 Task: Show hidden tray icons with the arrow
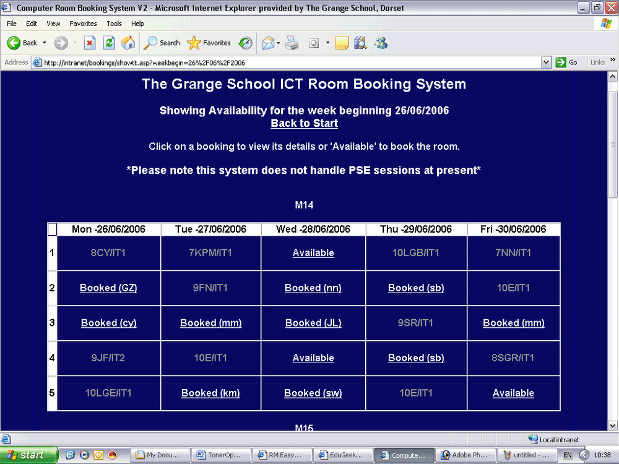point(584,455)
